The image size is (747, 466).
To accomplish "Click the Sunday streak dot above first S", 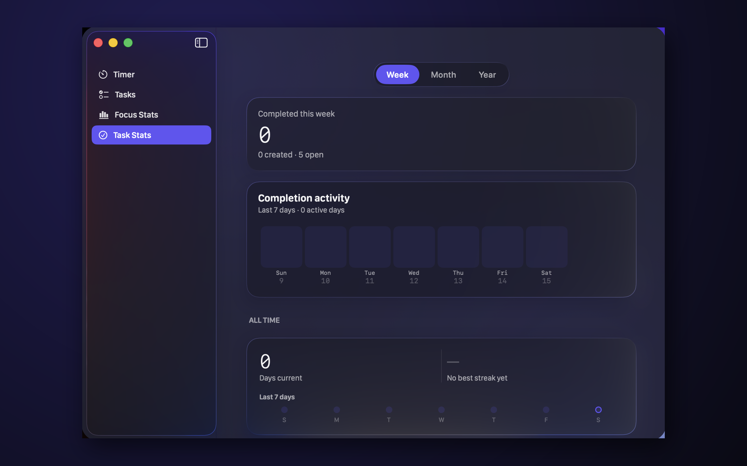I will (284, 410).
